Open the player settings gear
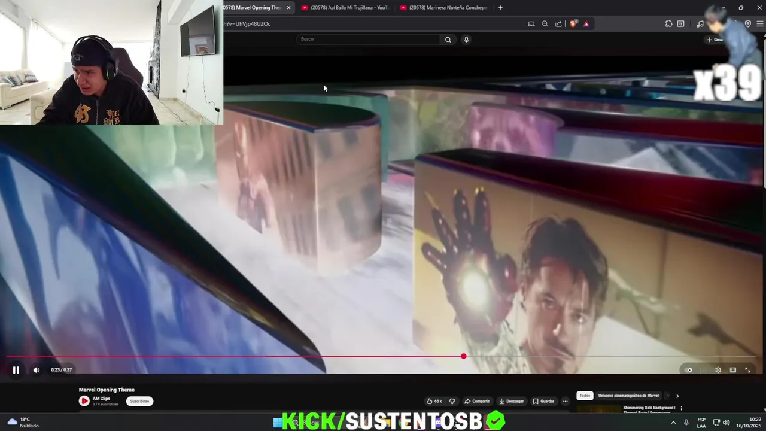Image resolution: width=766 pixels, height=431 pixels. 718,370
